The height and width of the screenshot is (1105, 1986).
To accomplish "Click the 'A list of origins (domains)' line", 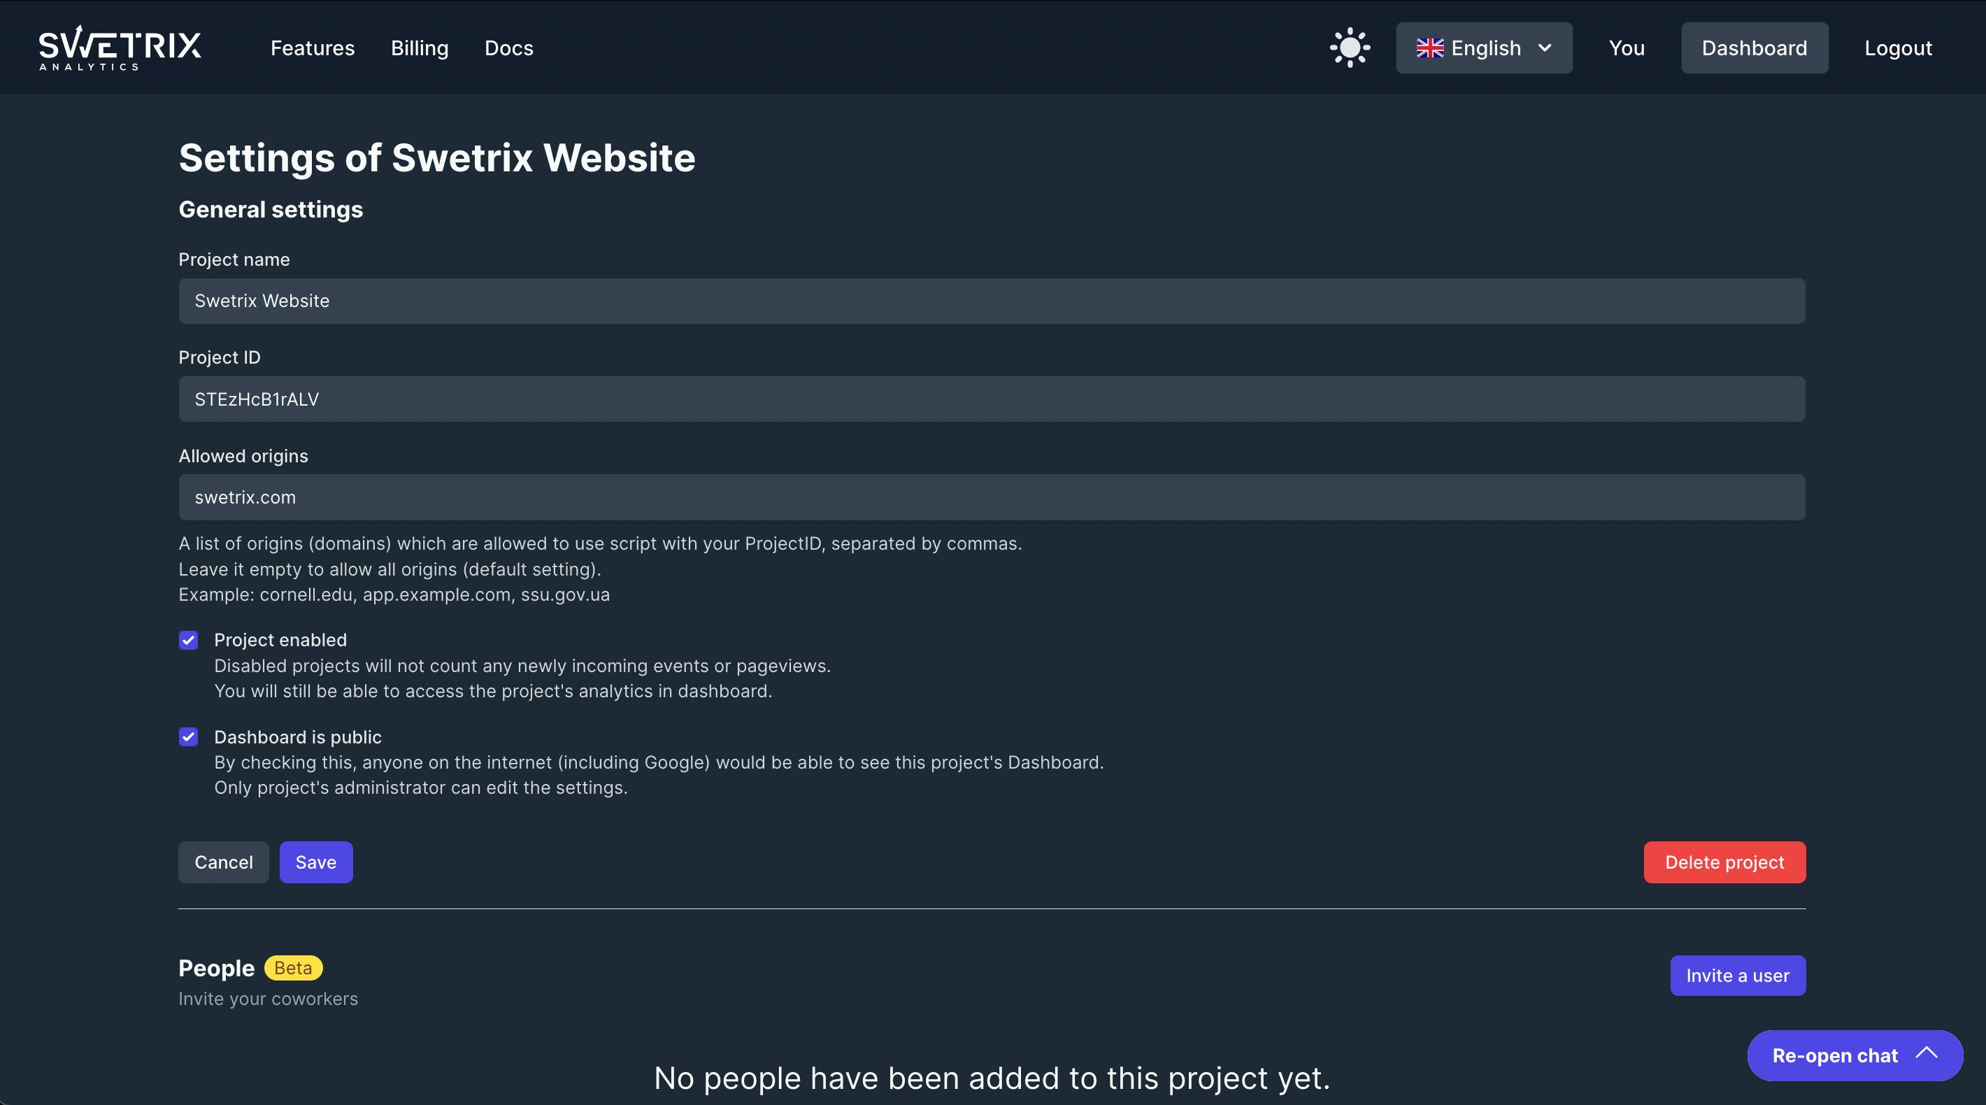I will pos(601,543).
